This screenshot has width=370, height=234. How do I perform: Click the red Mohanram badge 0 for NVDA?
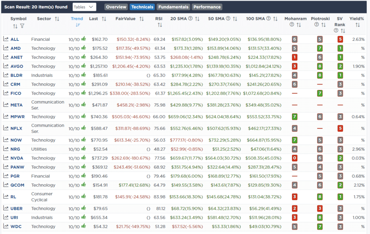click(294, 158)
